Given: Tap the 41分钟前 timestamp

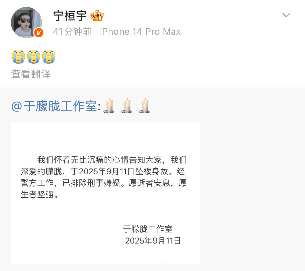Looking at the screenshot, I should [72, 32].
